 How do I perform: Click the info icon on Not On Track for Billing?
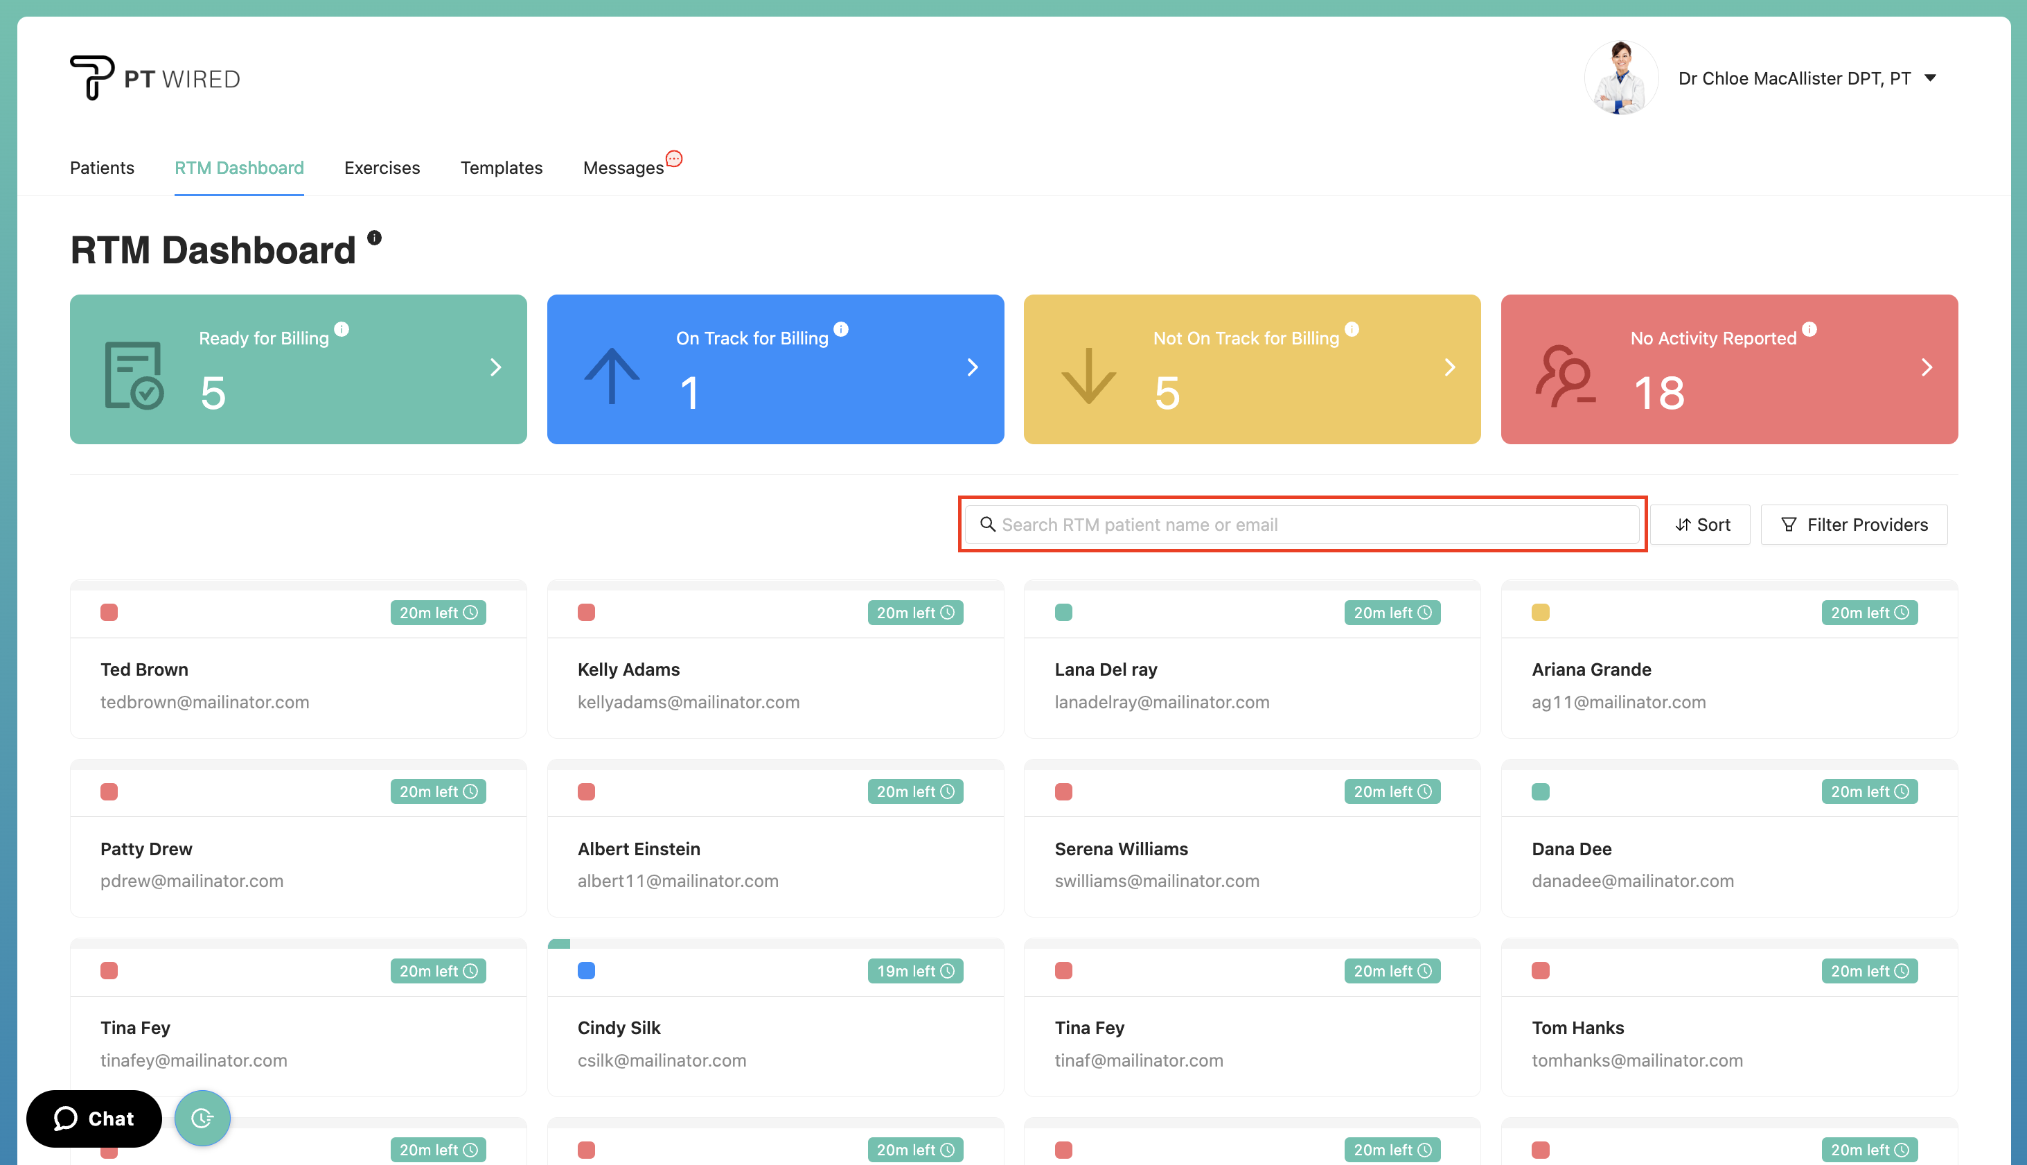point(1352,329)
